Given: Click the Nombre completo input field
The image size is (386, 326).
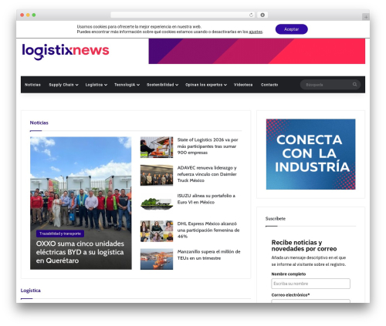Looking at the screenshot, I should [x=310, y=284].
